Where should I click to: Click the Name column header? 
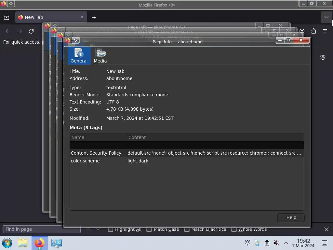(98, 137)
